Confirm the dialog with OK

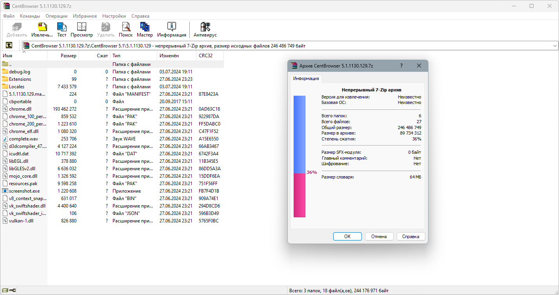coord(347,237)
